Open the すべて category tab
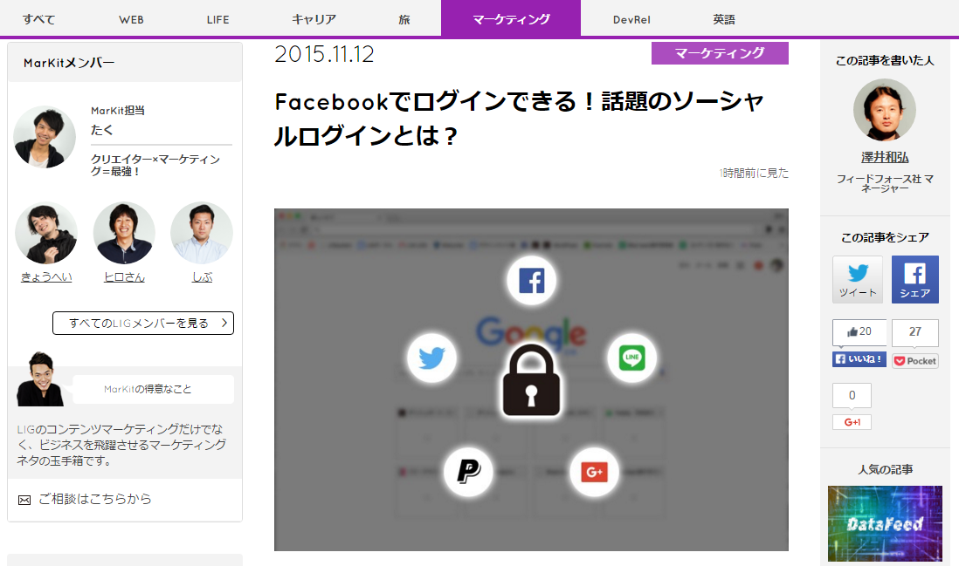The image size is (959, 566). (x=39, y=19)
